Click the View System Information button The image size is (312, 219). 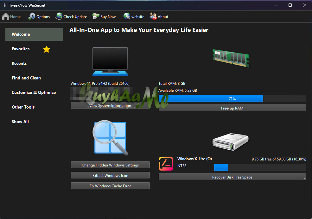click(x=110, y=105)
